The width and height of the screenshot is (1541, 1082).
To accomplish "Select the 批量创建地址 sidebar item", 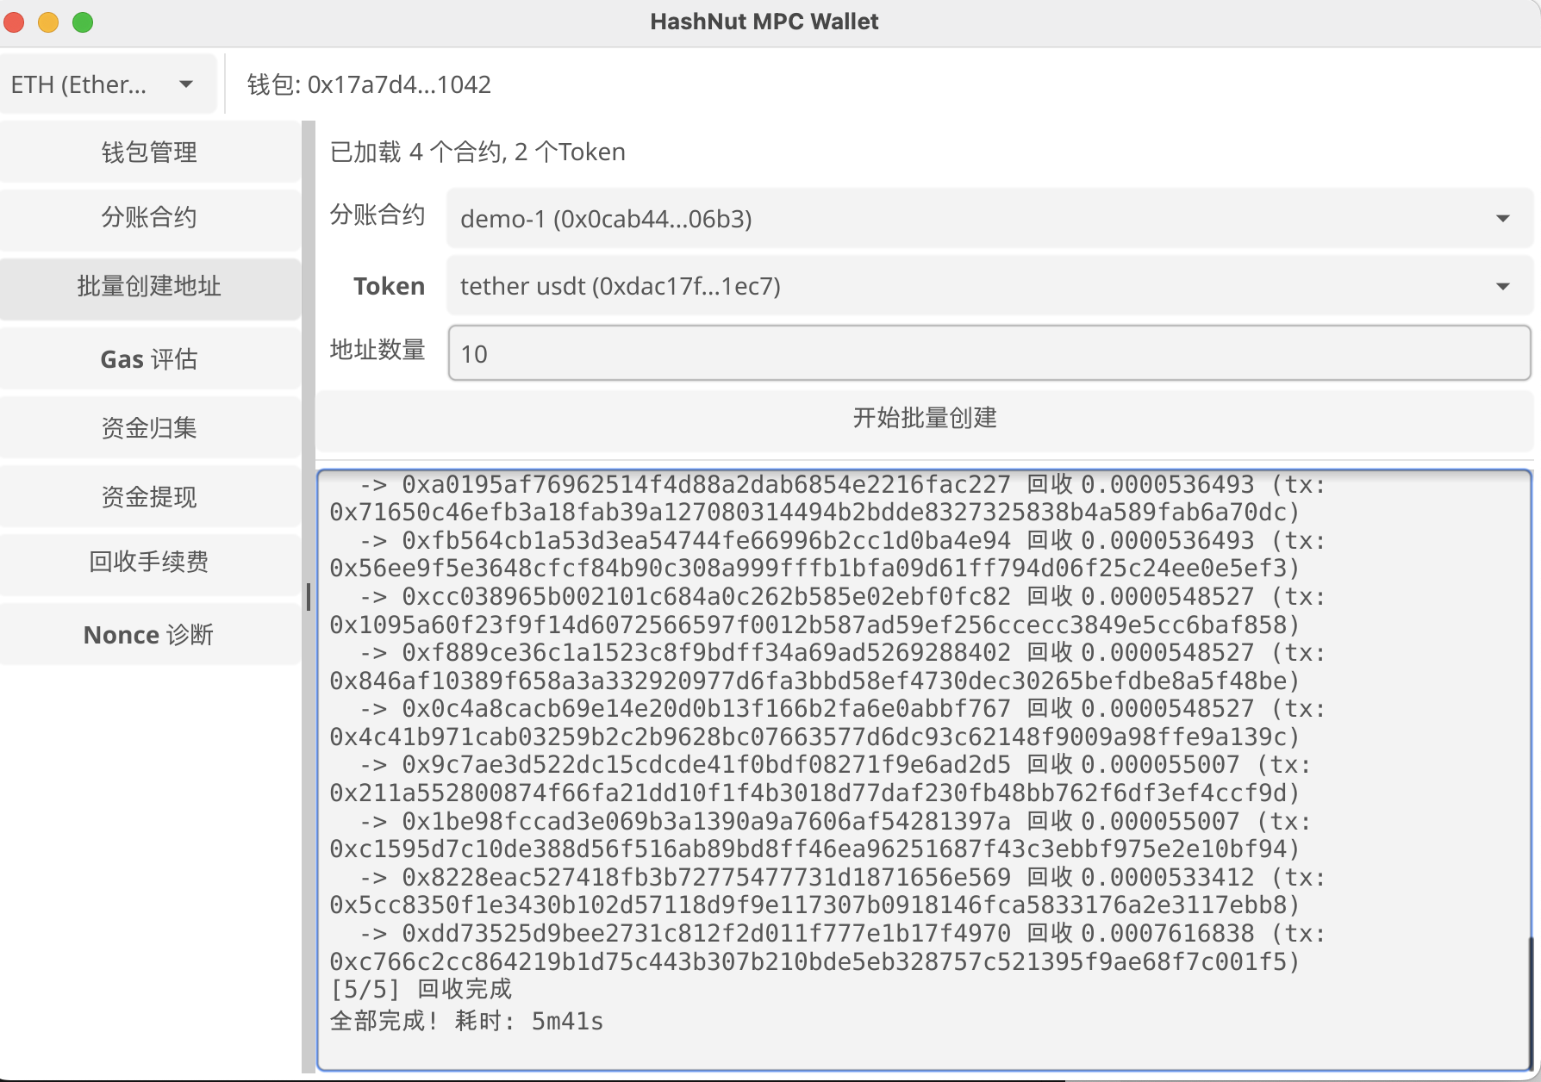I will [x=150, y=286].
